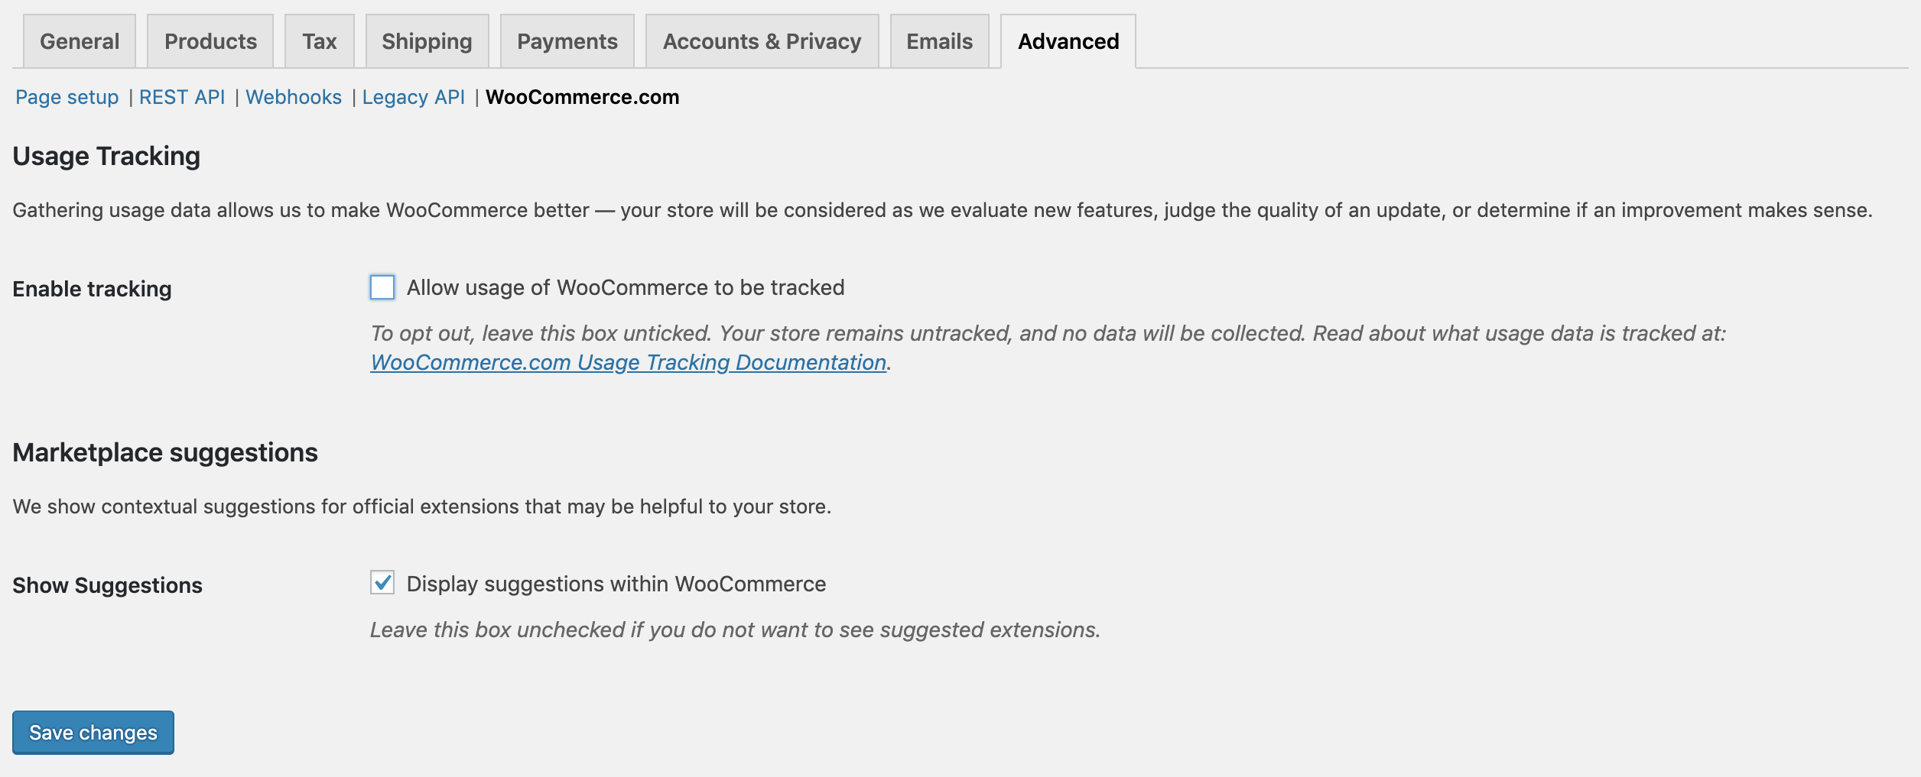This screenshot has width=1921, height=777.
Task: Open the Usage Tracking Documentation link
Action: 626,362
